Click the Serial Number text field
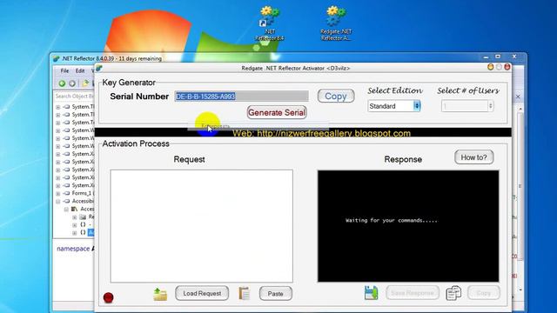The height and width of the screenshot is (313, 557). [242, 97]
